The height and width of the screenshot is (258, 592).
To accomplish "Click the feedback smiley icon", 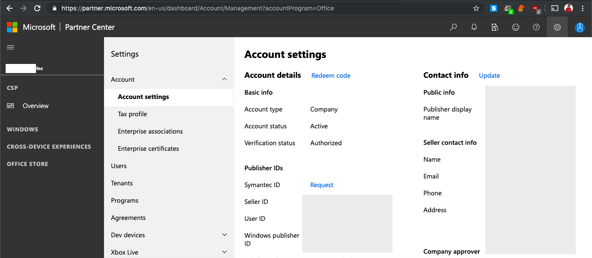I will [516, 27].
